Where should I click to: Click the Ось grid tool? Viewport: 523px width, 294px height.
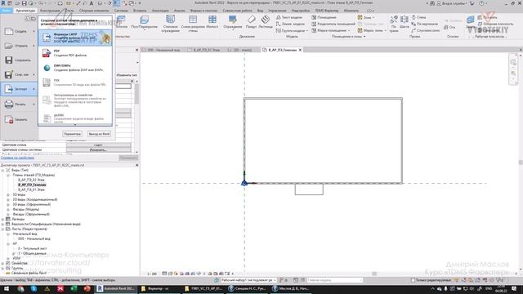click(x=449, y=27)
